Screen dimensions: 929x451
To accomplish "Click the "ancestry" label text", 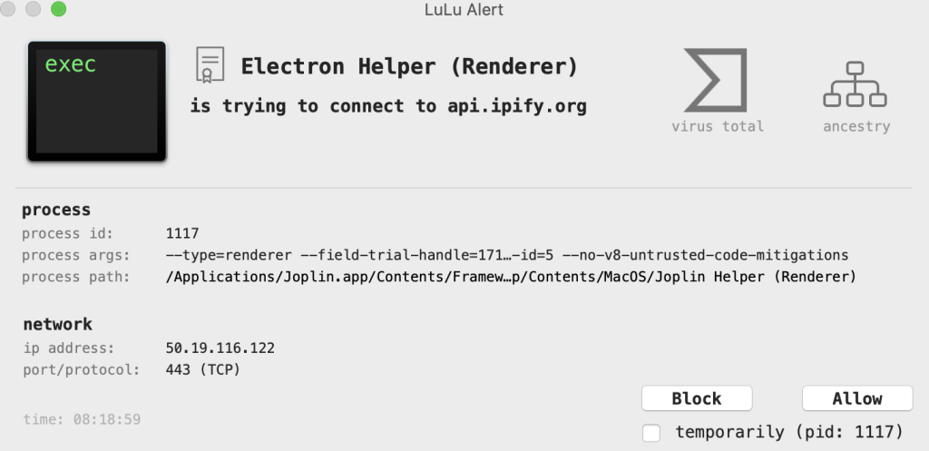I will click(x=856, y=126).
